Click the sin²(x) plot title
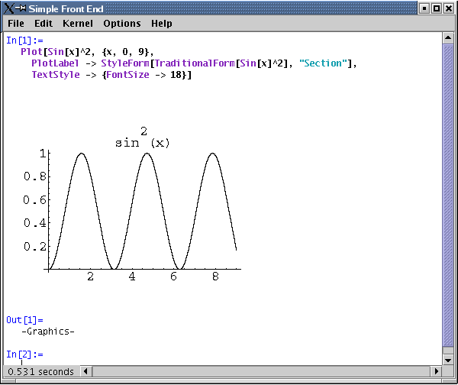The width and height of the screenshot is (458, 385). pos(142,137)
